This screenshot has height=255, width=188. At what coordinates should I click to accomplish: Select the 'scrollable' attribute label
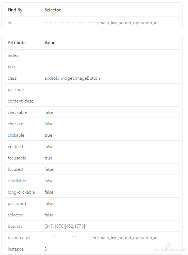pos(17,181)
